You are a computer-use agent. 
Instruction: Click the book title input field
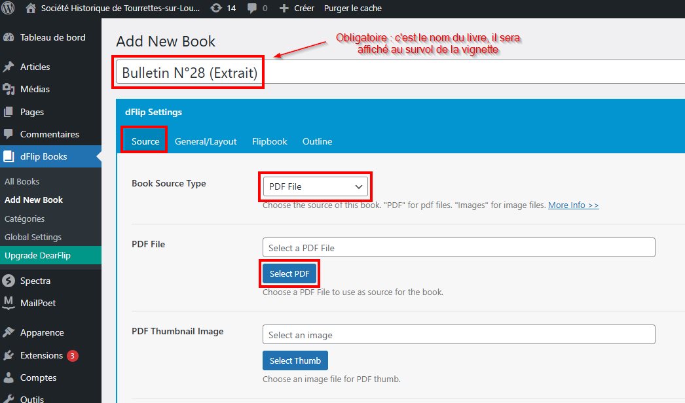(x=400, y=72)
